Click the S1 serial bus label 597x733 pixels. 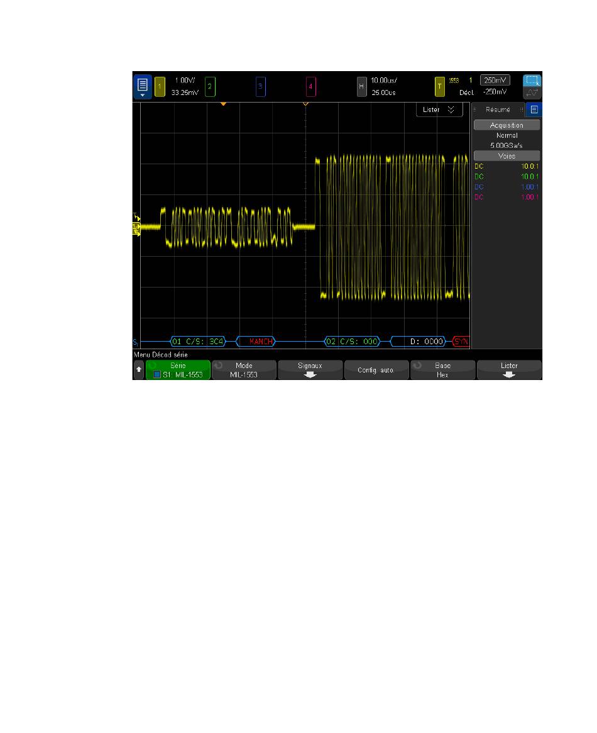[x=135, y=343]
